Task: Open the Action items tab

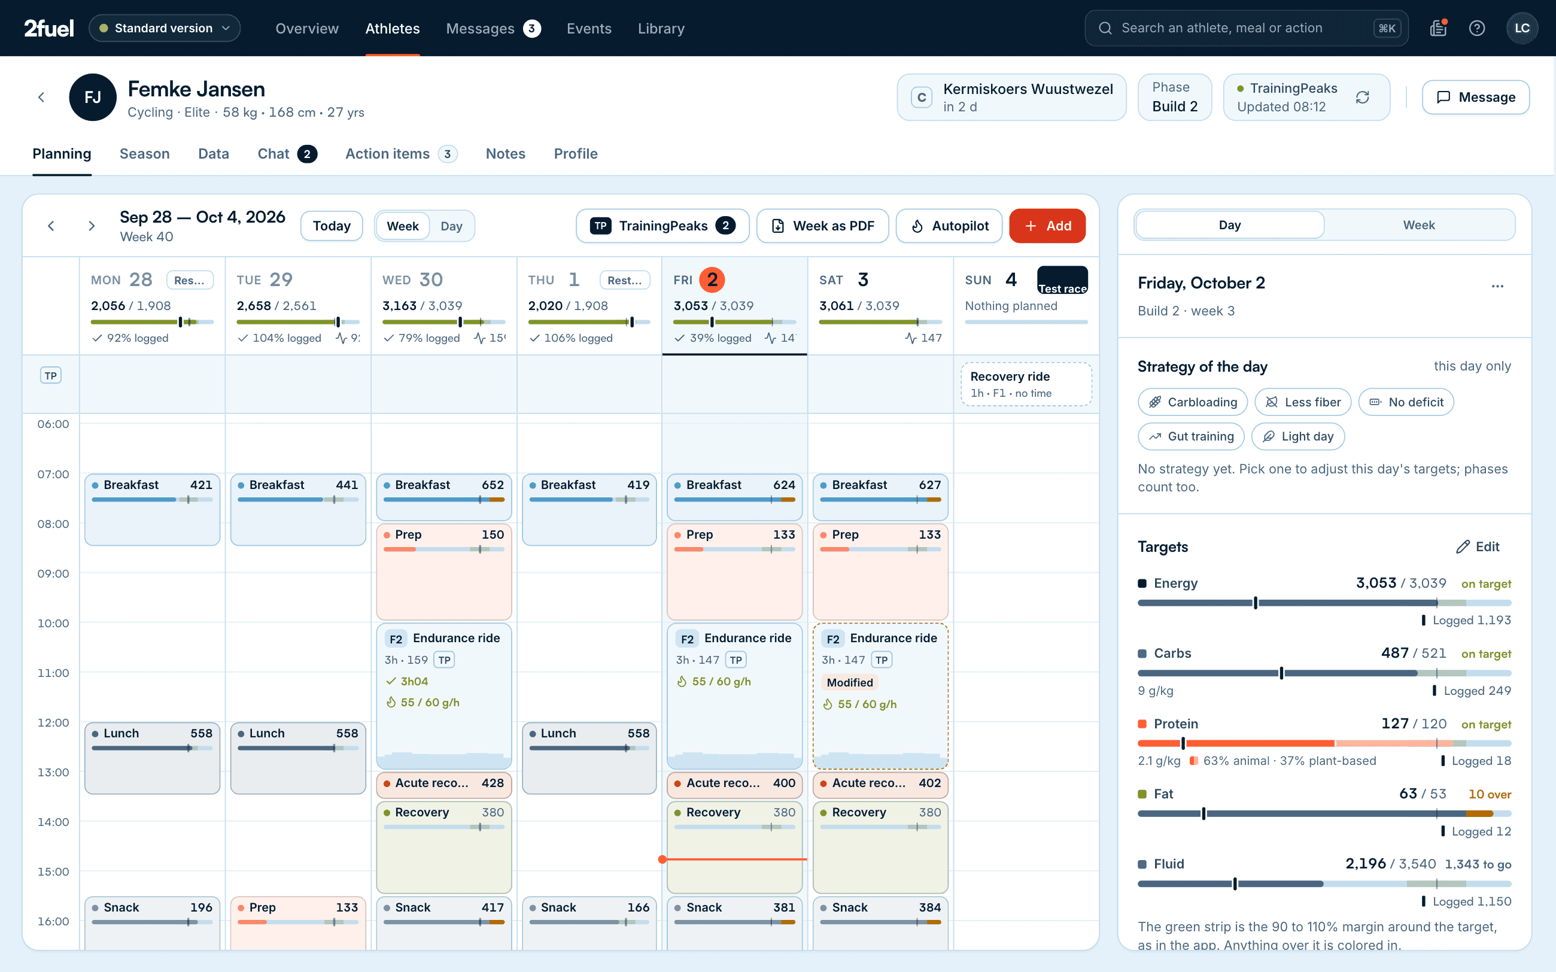Action: point(400,154)
